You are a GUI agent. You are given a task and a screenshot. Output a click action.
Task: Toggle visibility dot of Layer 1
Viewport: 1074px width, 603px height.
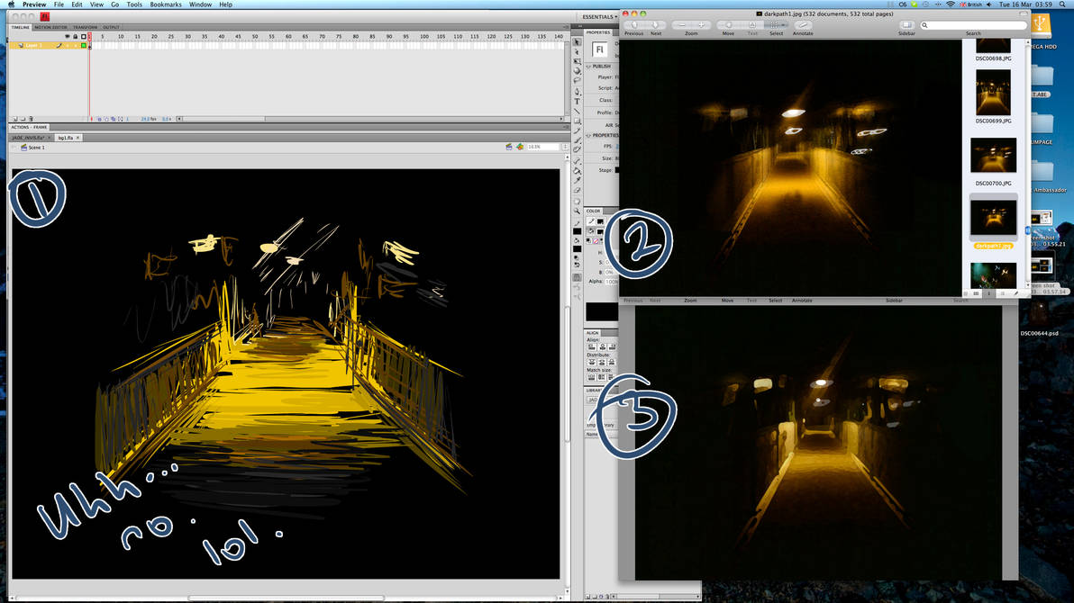(x=68, y=45)
